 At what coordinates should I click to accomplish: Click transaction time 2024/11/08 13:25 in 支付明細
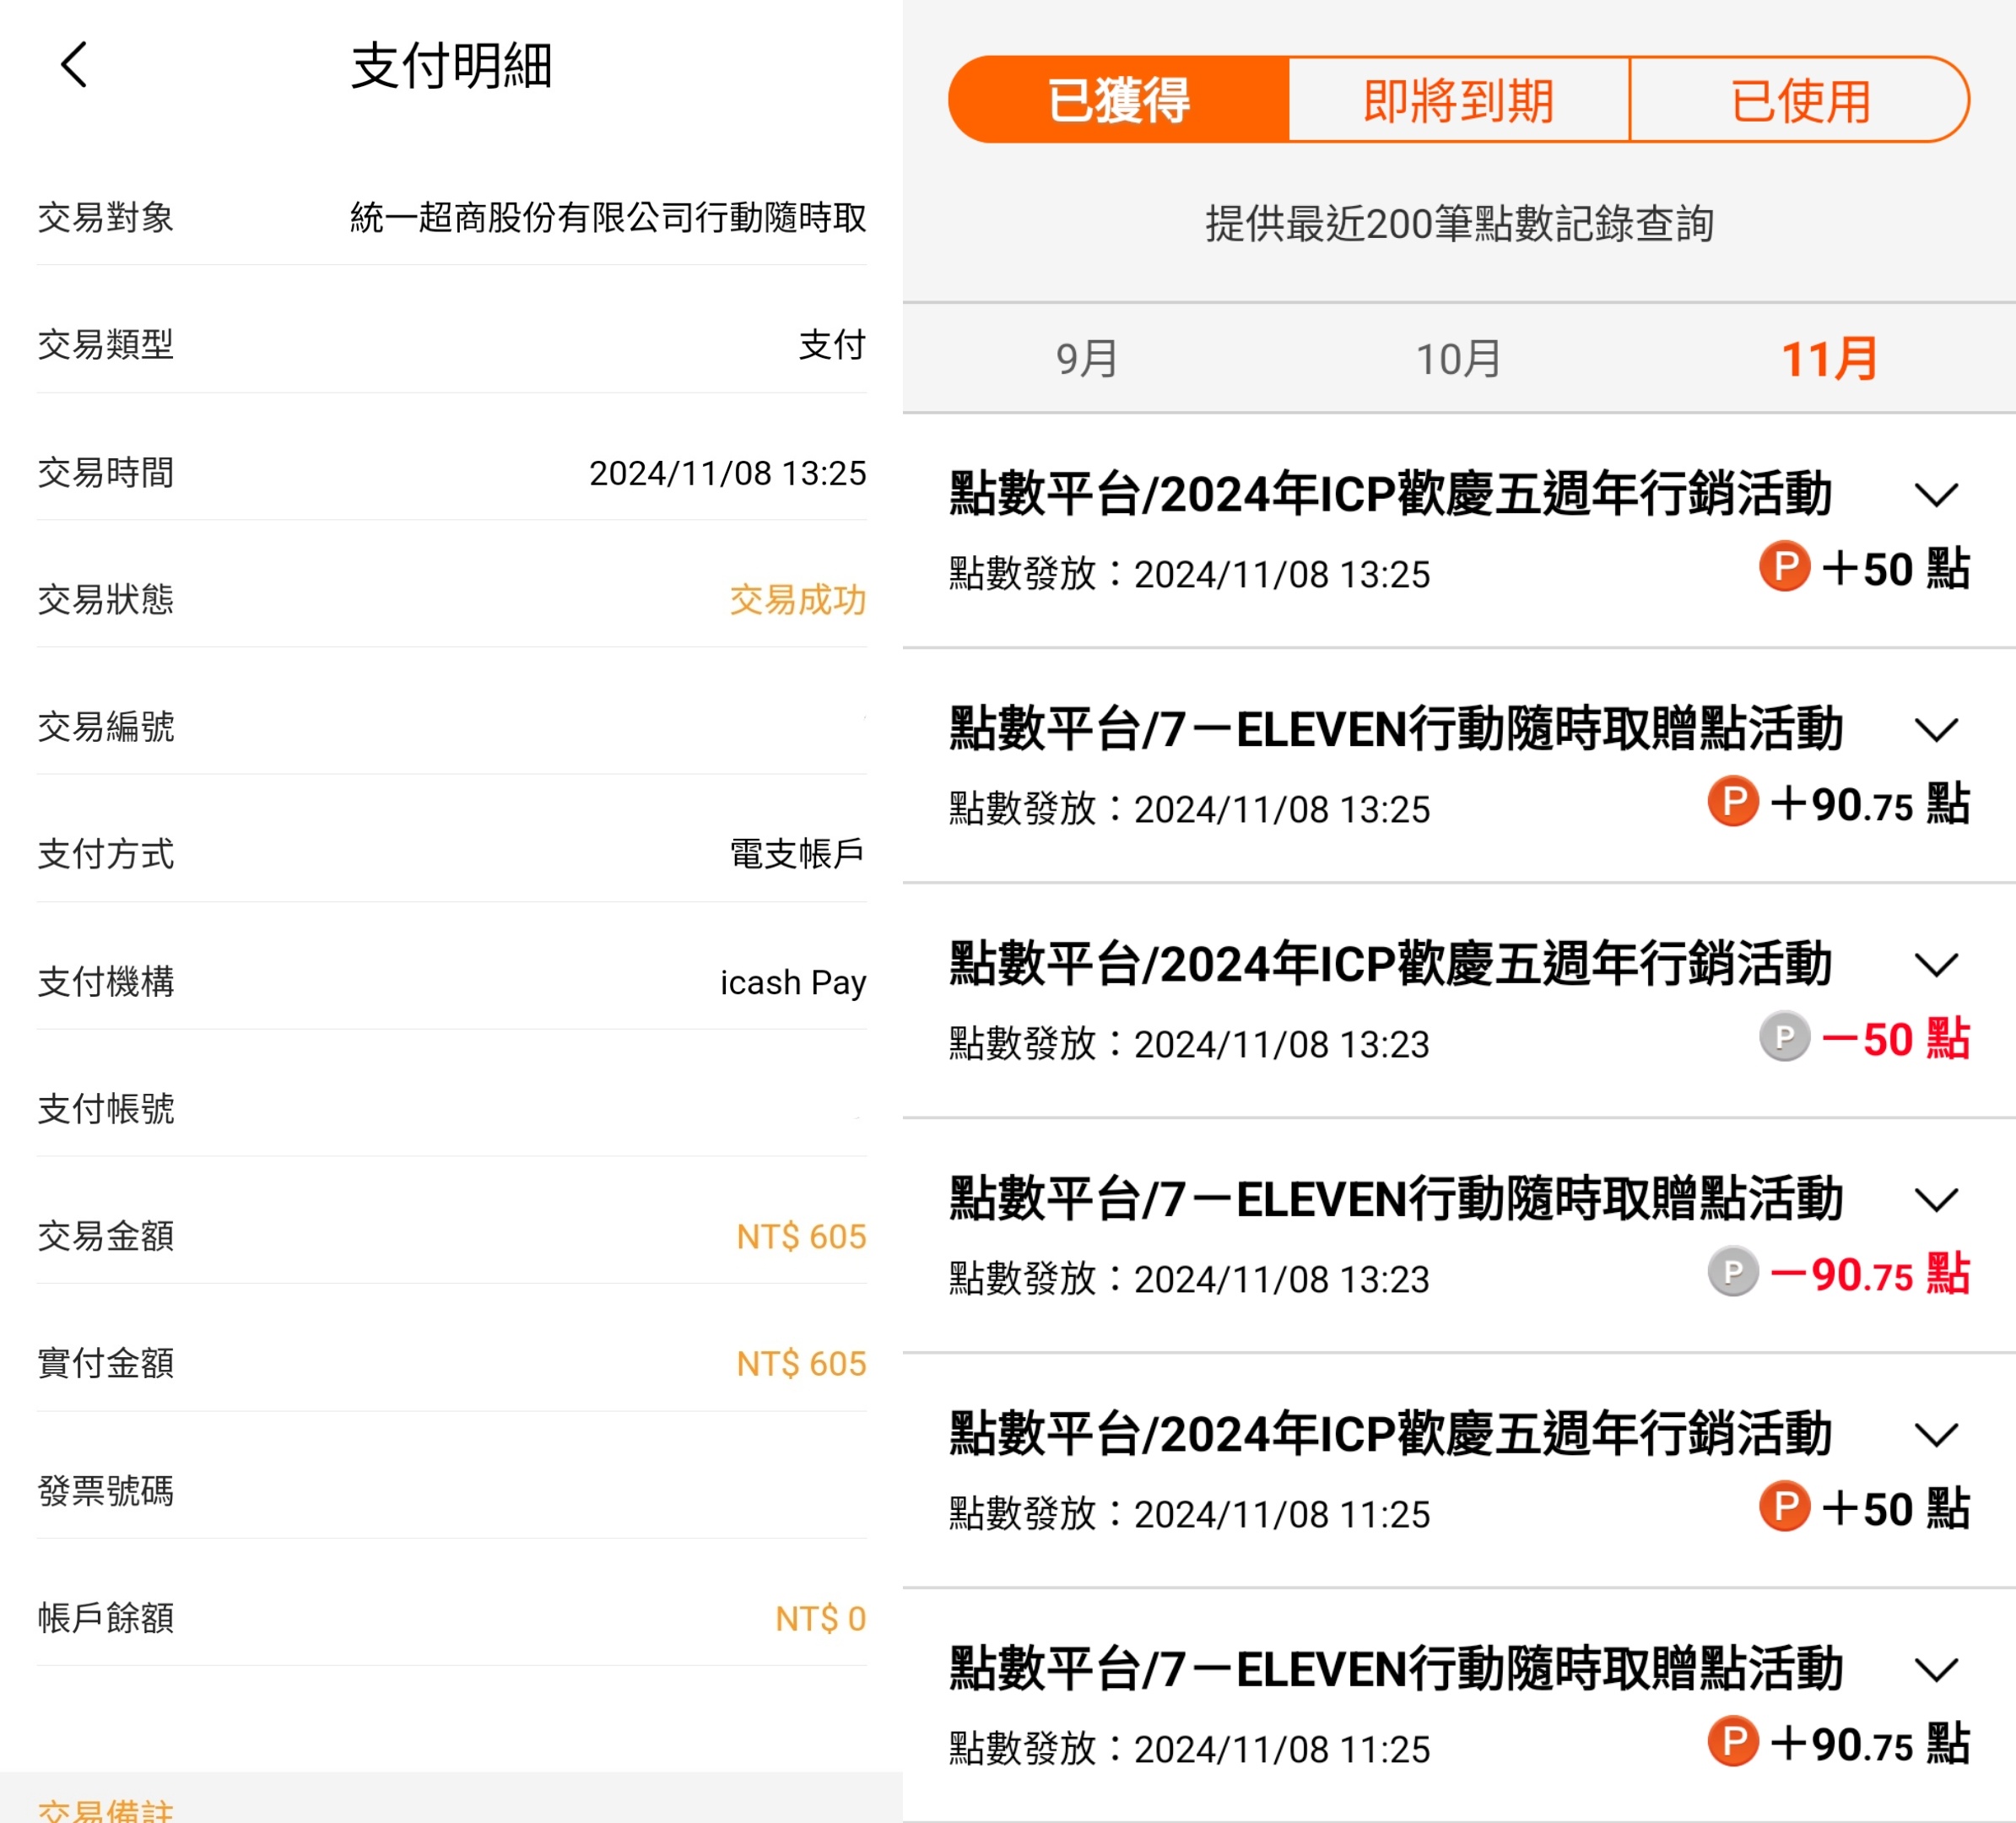pos(727,473)
